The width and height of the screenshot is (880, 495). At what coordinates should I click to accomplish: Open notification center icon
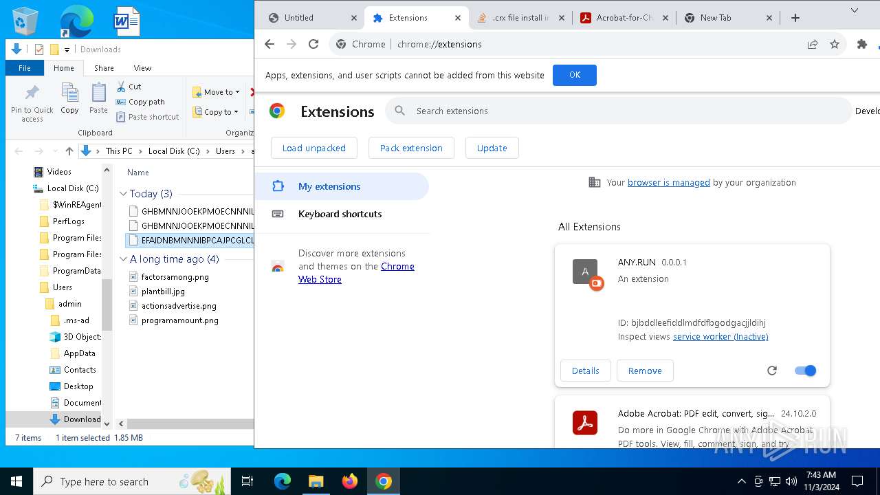[x=857, y=481]
